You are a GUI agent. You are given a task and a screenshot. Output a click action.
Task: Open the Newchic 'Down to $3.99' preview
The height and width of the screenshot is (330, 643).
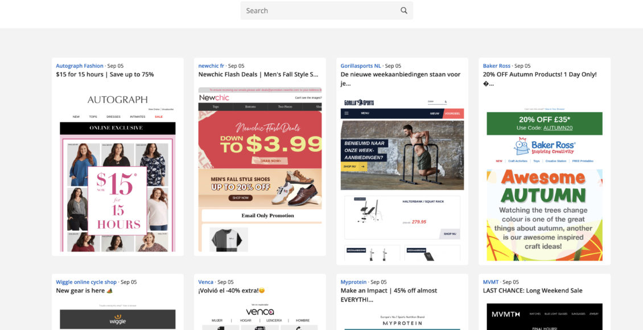click(260, 170)
